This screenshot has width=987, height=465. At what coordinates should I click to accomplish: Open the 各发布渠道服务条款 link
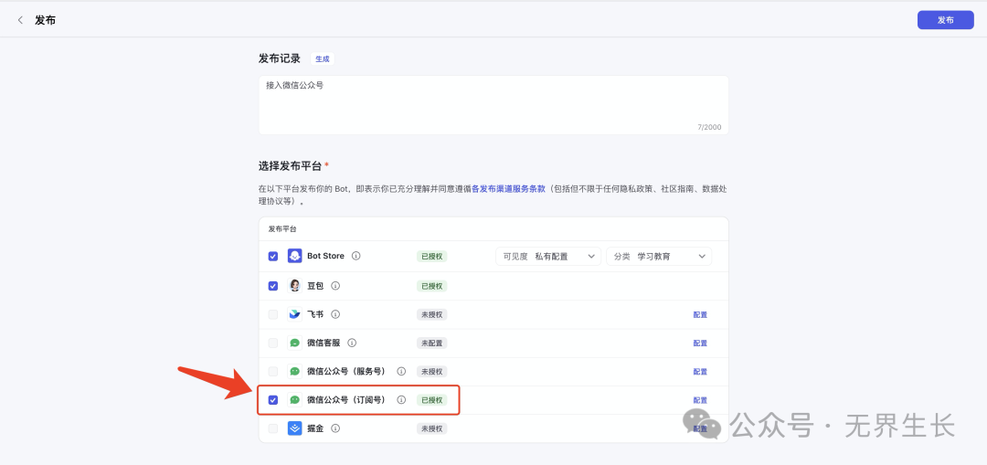point(509,188)
